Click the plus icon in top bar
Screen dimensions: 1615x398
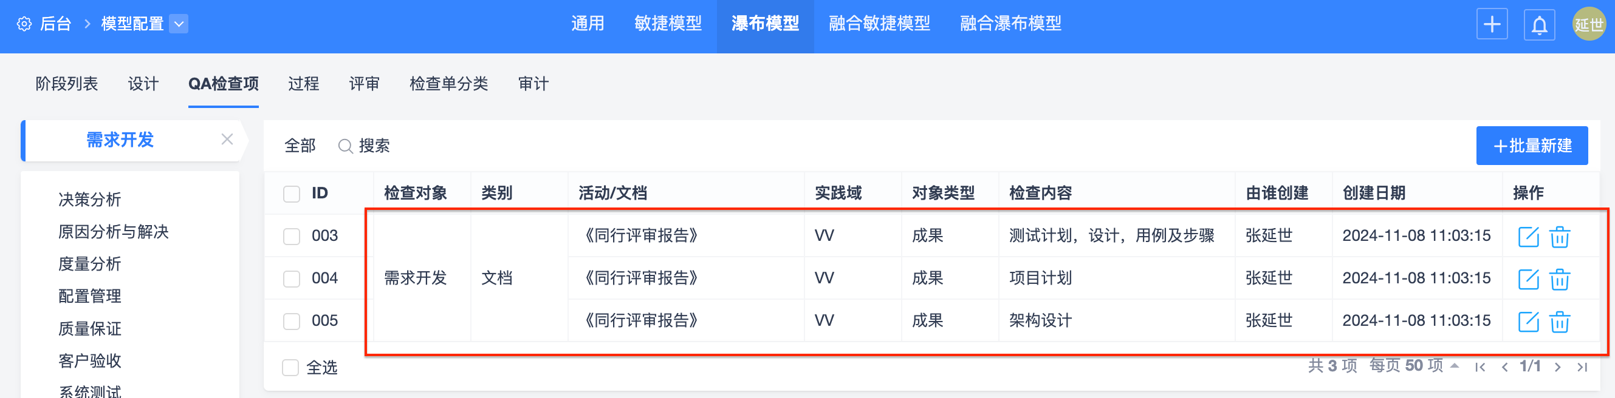[1492, 25]
